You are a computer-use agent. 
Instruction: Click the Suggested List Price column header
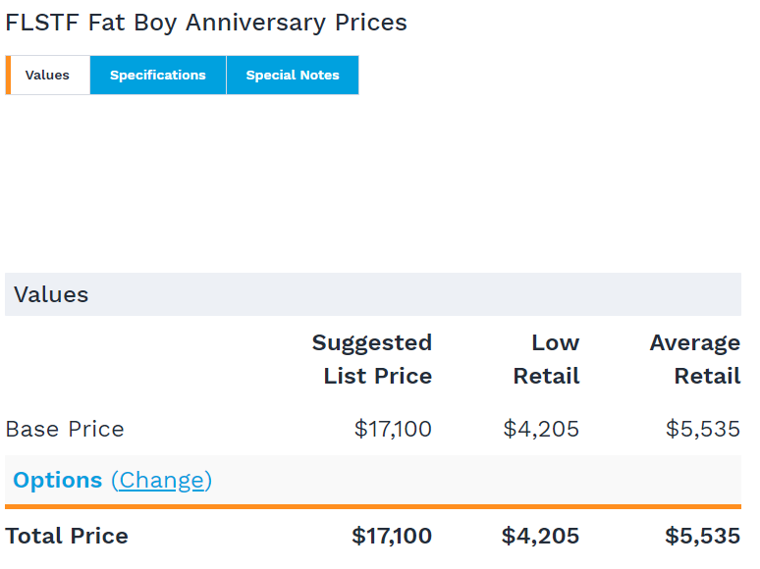pos(372,359)
